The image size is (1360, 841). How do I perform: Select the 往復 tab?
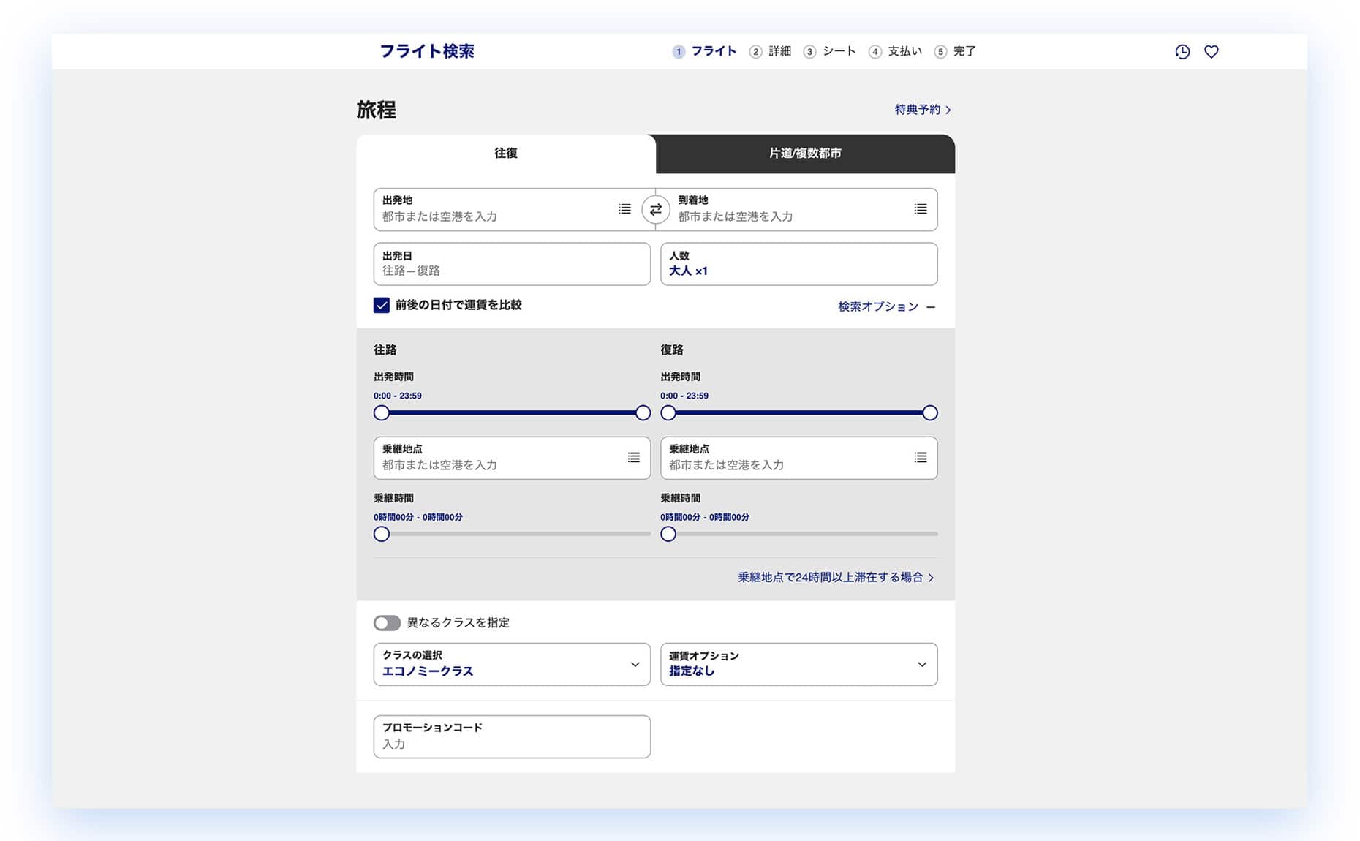coord(505,154)
